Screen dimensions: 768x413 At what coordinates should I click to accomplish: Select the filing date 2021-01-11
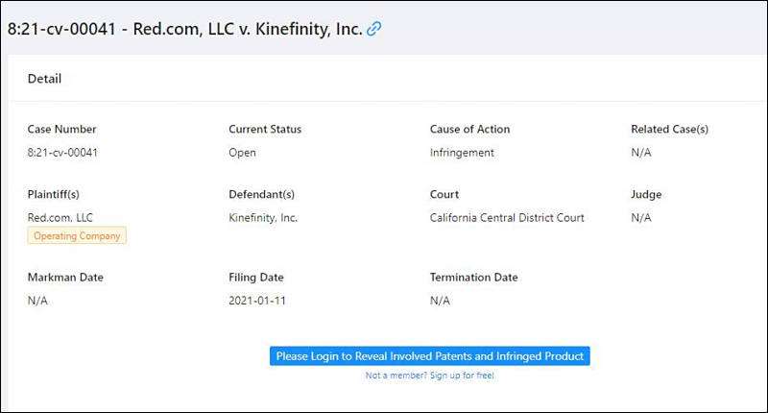(x=257, y=301)
